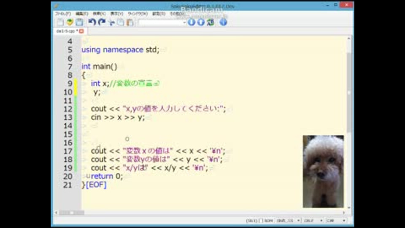Click the 'x/y' cout statement on line 19
The width and height of the screenshot is (405, 228).
click(x=149, y=168)
